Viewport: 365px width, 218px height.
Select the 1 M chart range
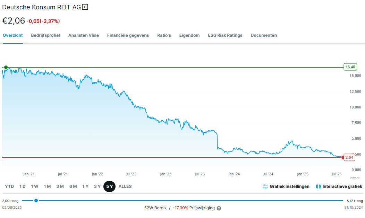47,186
